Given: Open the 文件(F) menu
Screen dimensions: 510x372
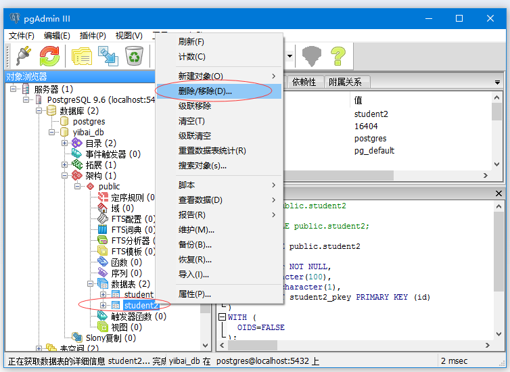Looking at the screenshot, I should coord(21,36).
